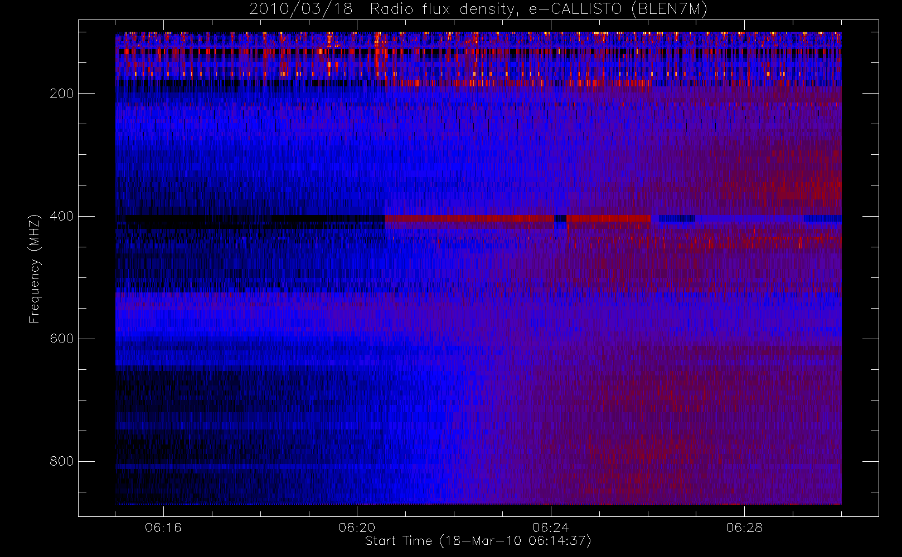Click the 06:28 time tick label

click(744, 527)
